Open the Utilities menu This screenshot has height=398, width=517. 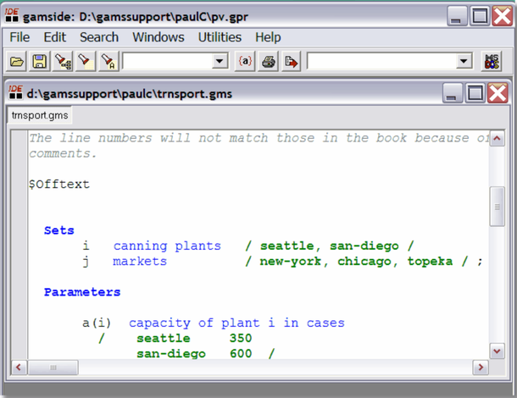[x=220, y=37]
